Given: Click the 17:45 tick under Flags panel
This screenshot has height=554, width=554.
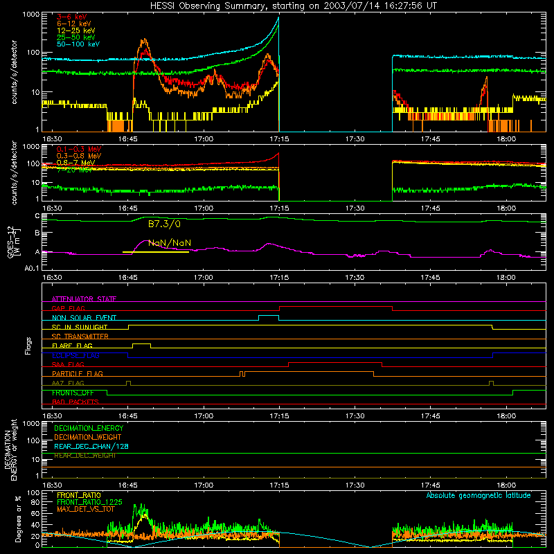Looking at the screenshot, I should (x=430, y=416).
